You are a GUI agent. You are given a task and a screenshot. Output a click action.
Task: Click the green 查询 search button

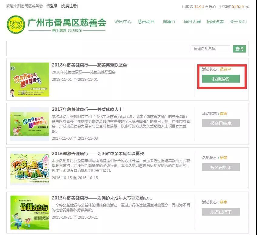point(239,49)
